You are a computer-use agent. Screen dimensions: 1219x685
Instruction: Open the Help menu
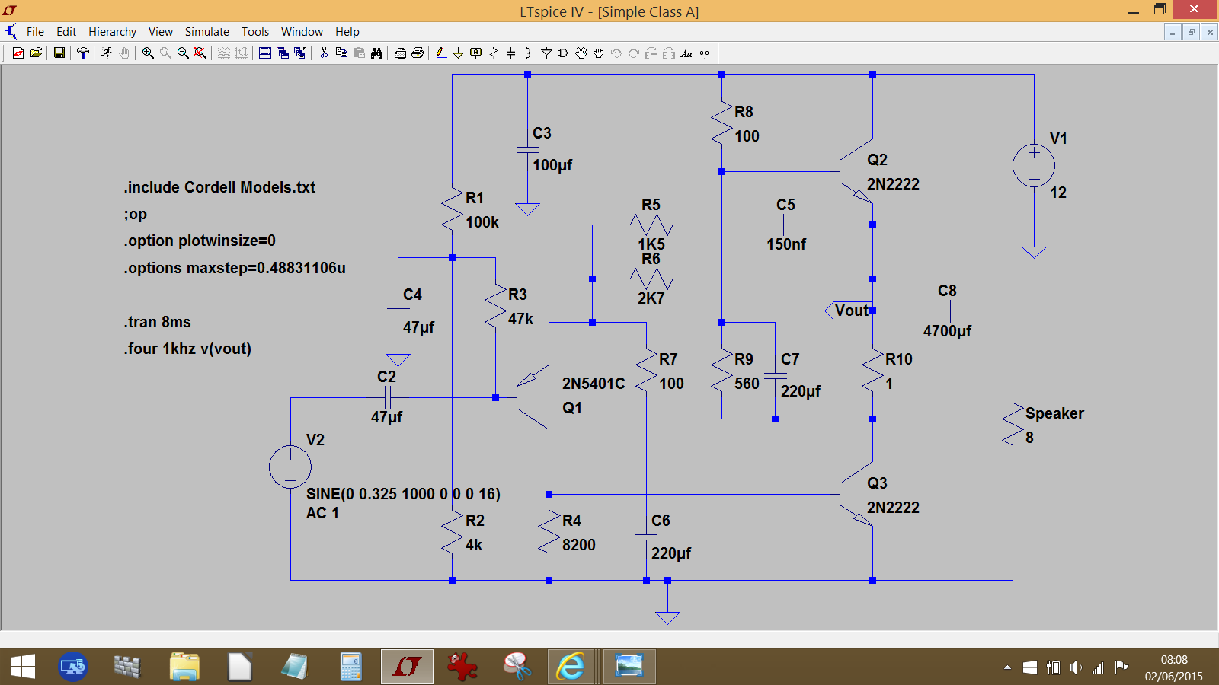click(347, 31)
